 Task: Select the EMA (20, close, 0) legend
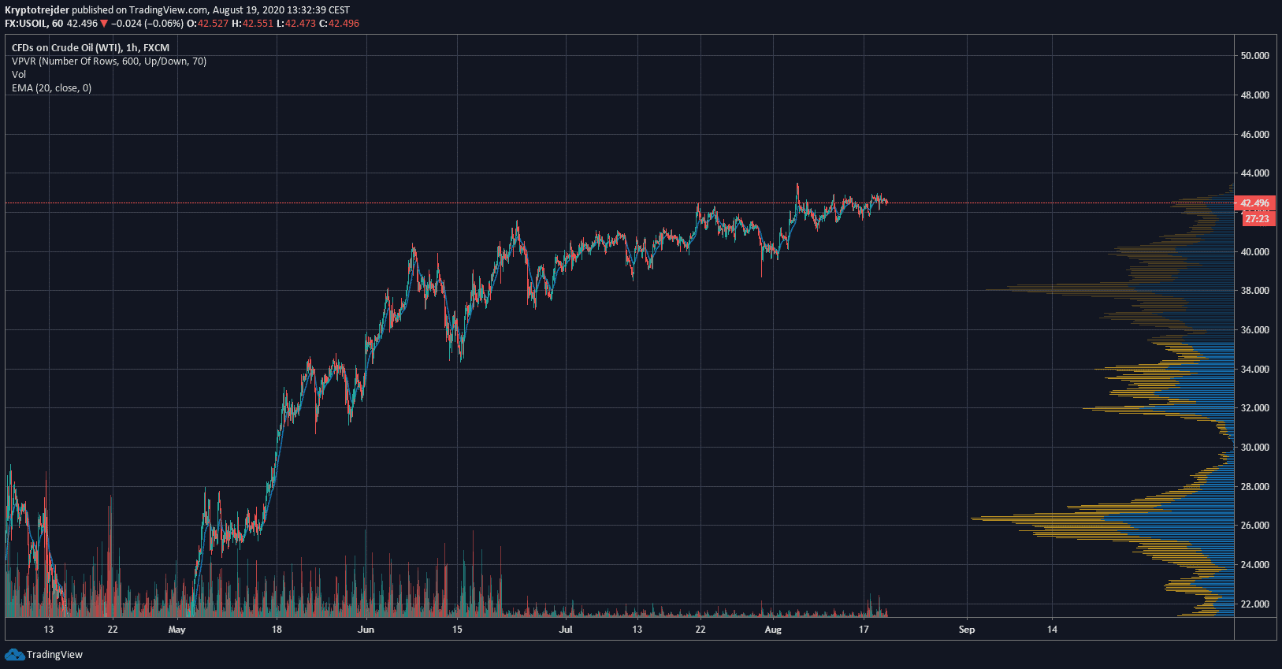pos(51,88)
